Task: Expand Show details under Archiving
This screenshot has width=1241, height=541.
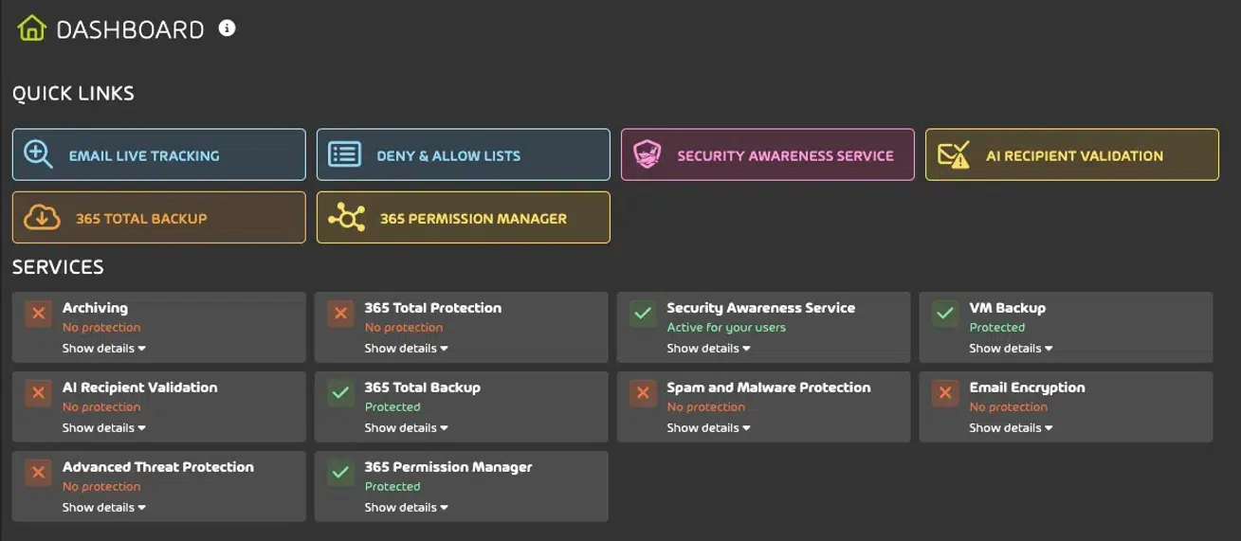Action: tap(104, 348)
